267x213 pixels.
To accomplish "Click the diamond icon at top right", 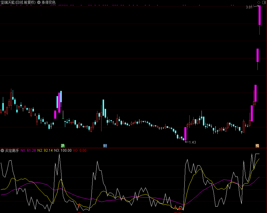I will click(x=259, y=2).
